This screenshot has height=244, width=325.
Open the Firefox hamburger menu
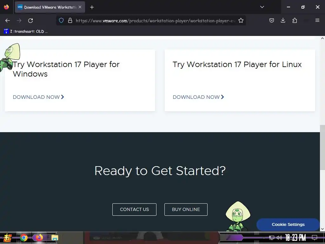click(x=317, y=20)
